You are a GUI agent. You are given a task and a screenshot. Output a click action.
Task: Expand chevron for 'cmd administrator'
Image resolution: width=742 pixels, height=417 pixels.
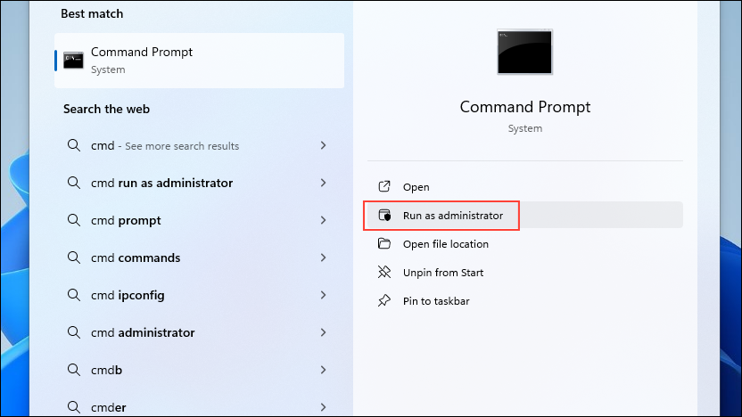click(323, 332)
